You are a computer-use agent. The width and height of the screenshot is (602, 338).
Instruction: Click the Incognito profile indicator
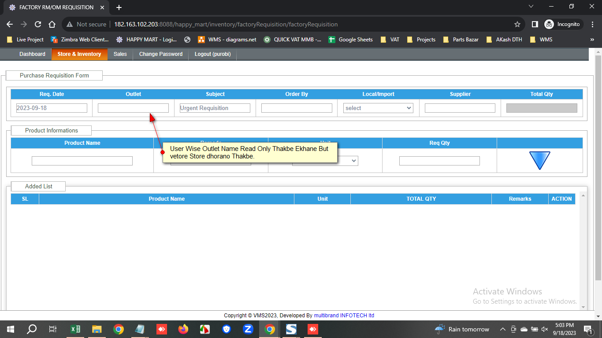click(x=564, y=24)
